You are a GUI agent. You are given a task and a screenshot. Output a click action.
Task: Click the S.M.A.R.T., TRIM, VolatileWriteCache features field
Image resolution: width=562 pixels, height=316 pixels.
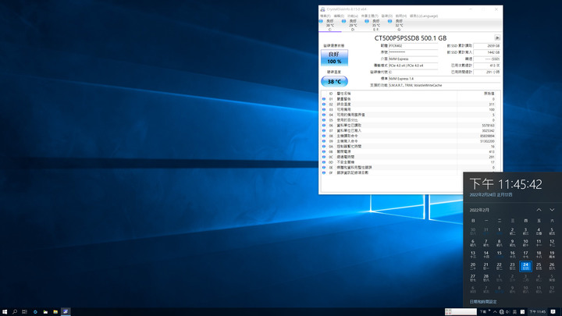(444, 85)
